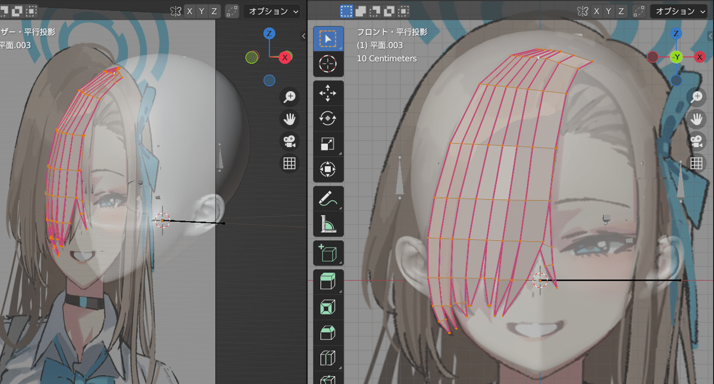Toggle X mirror in user viewport header
714x384 pixels.
[x=190, y=11]
